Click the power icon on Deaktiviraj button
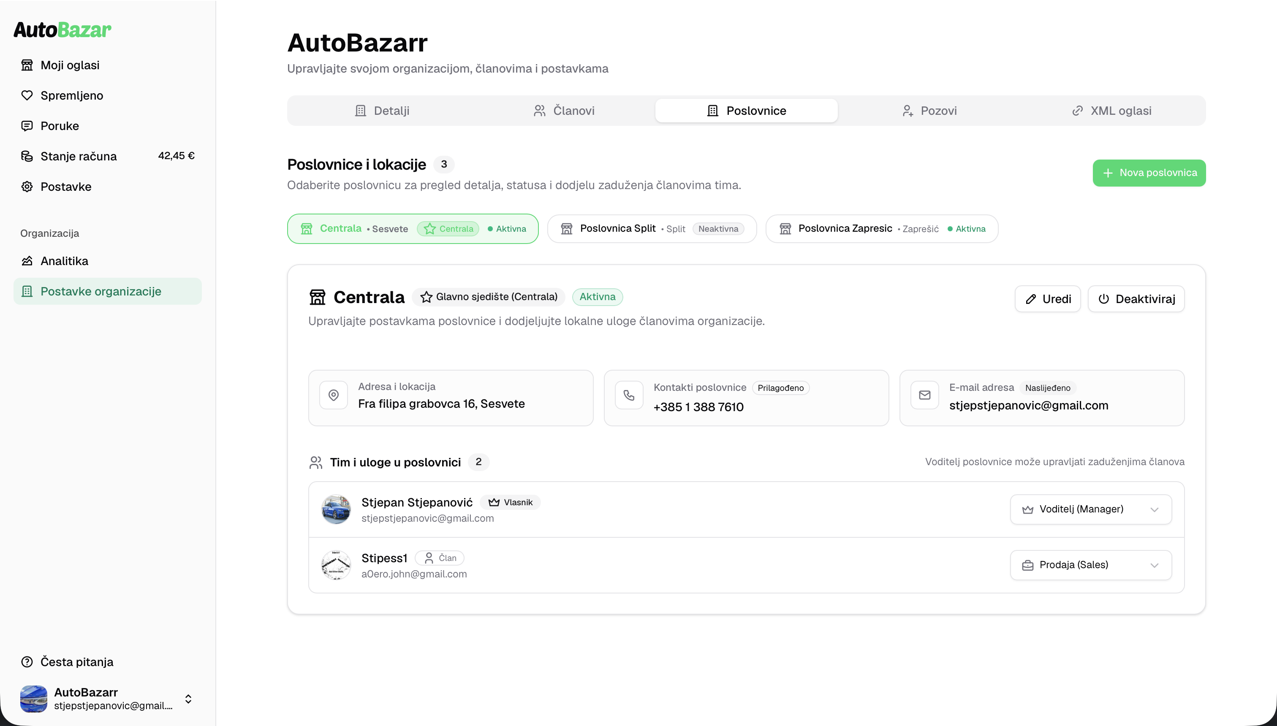The image size is (1277, 726). 1103,299
